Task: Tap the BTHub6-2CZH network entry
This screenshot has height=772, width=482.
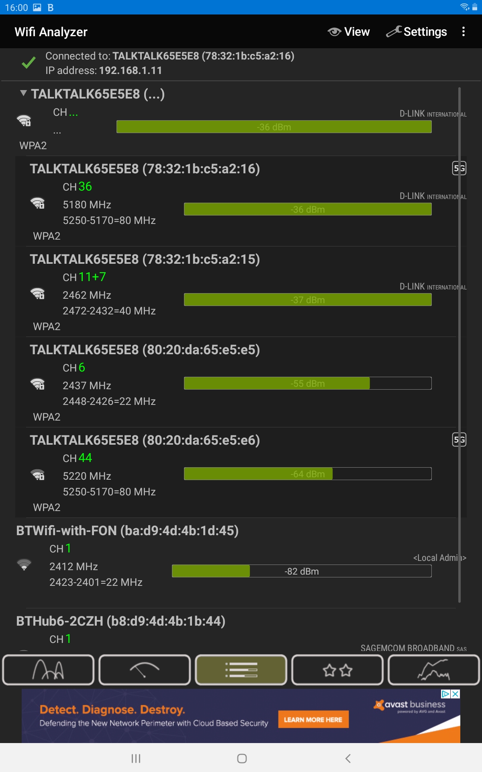Action: 120,621
